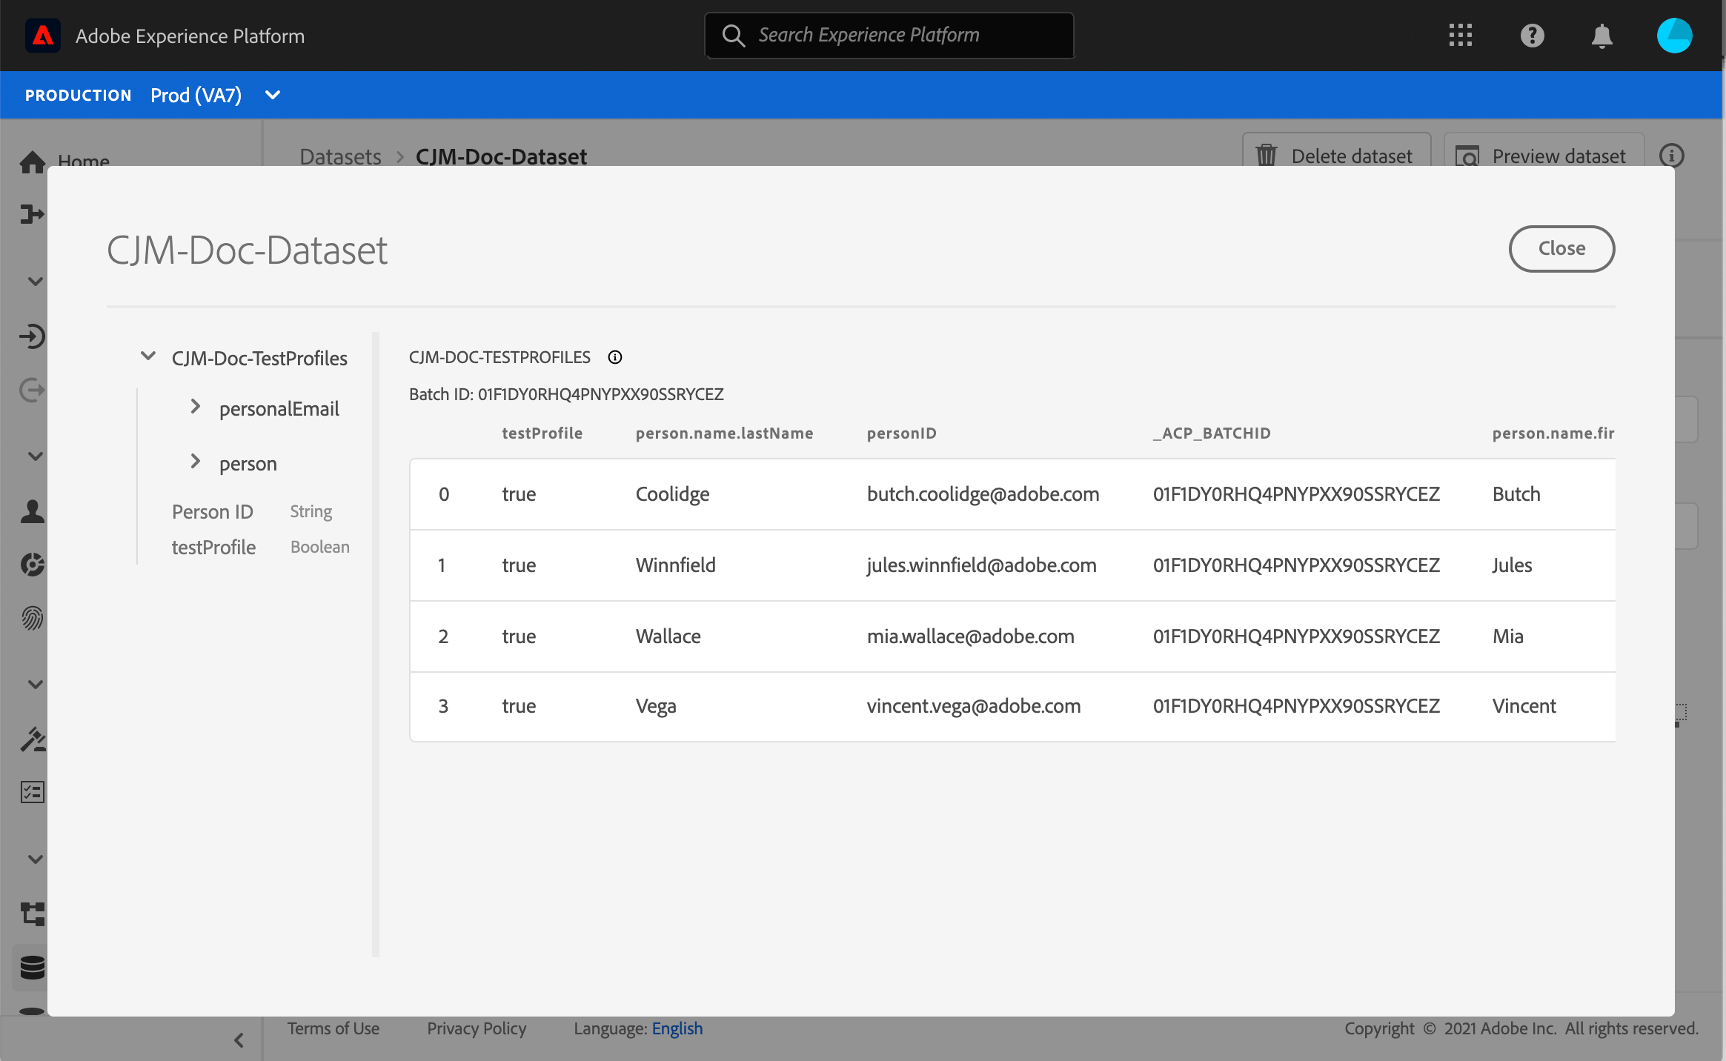Collapse the CJM-Doc-TestProfiles tree node

pos(148,356)
